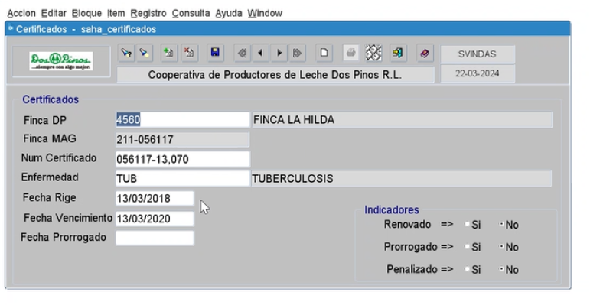The width and height of the screenshot is (590, 305).
Task: Open the Accion menu
Action: pos(21,13)
